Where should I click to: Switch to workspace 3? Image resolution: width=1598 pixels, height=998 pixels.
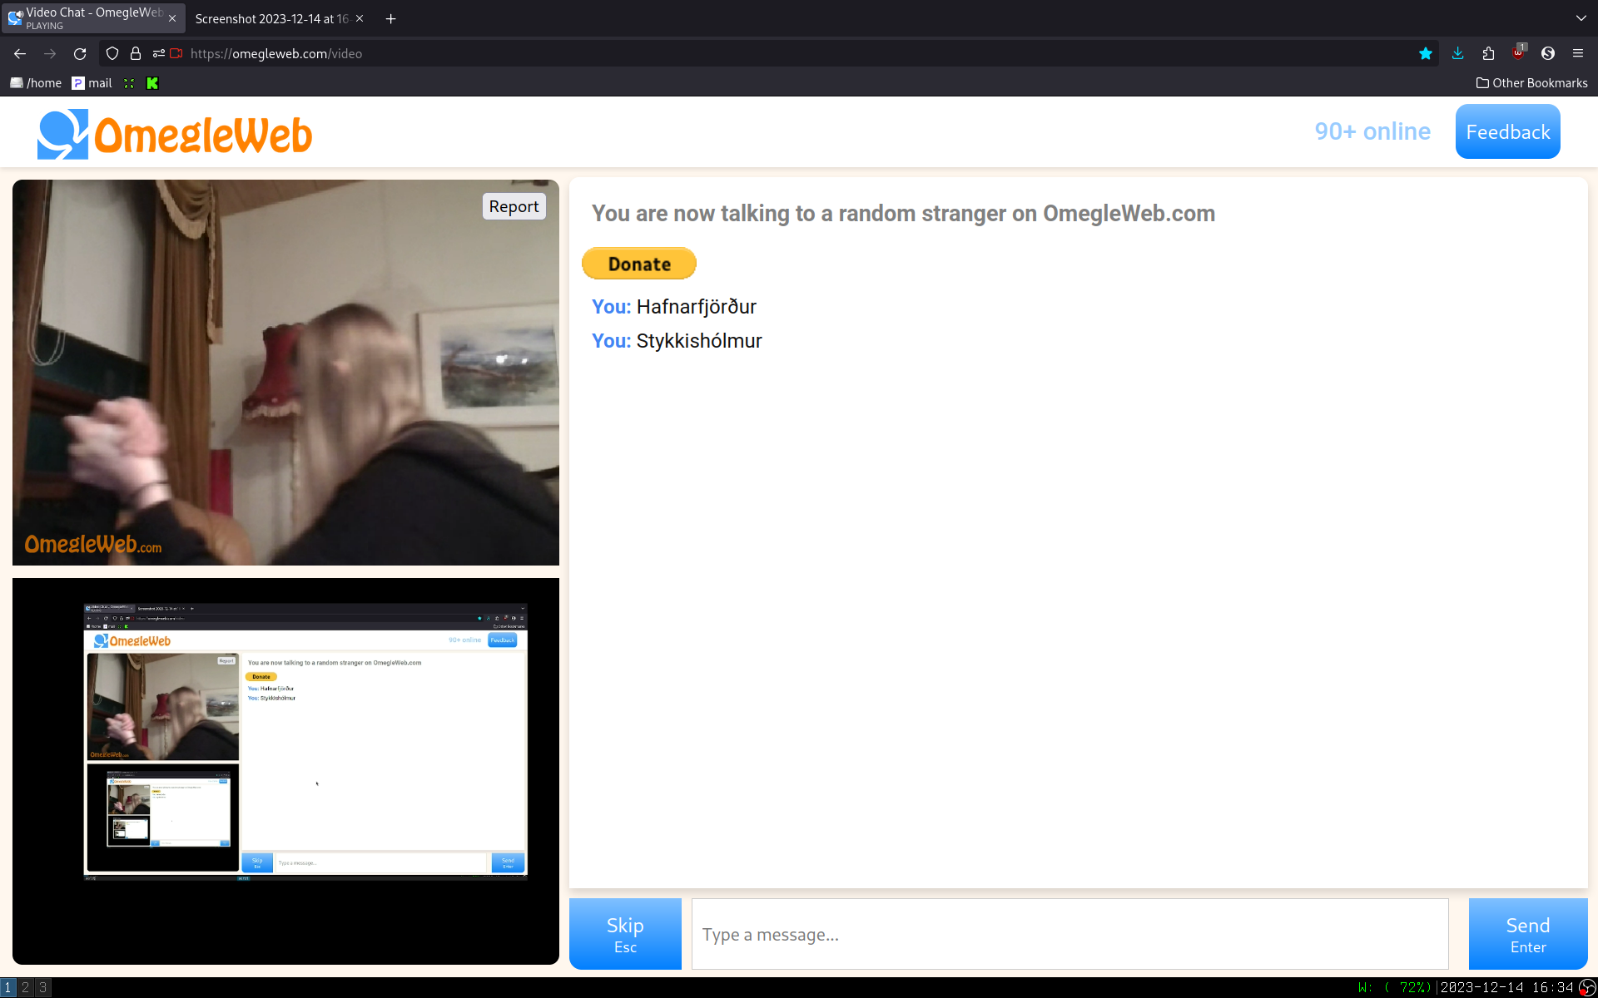[43, 987]
